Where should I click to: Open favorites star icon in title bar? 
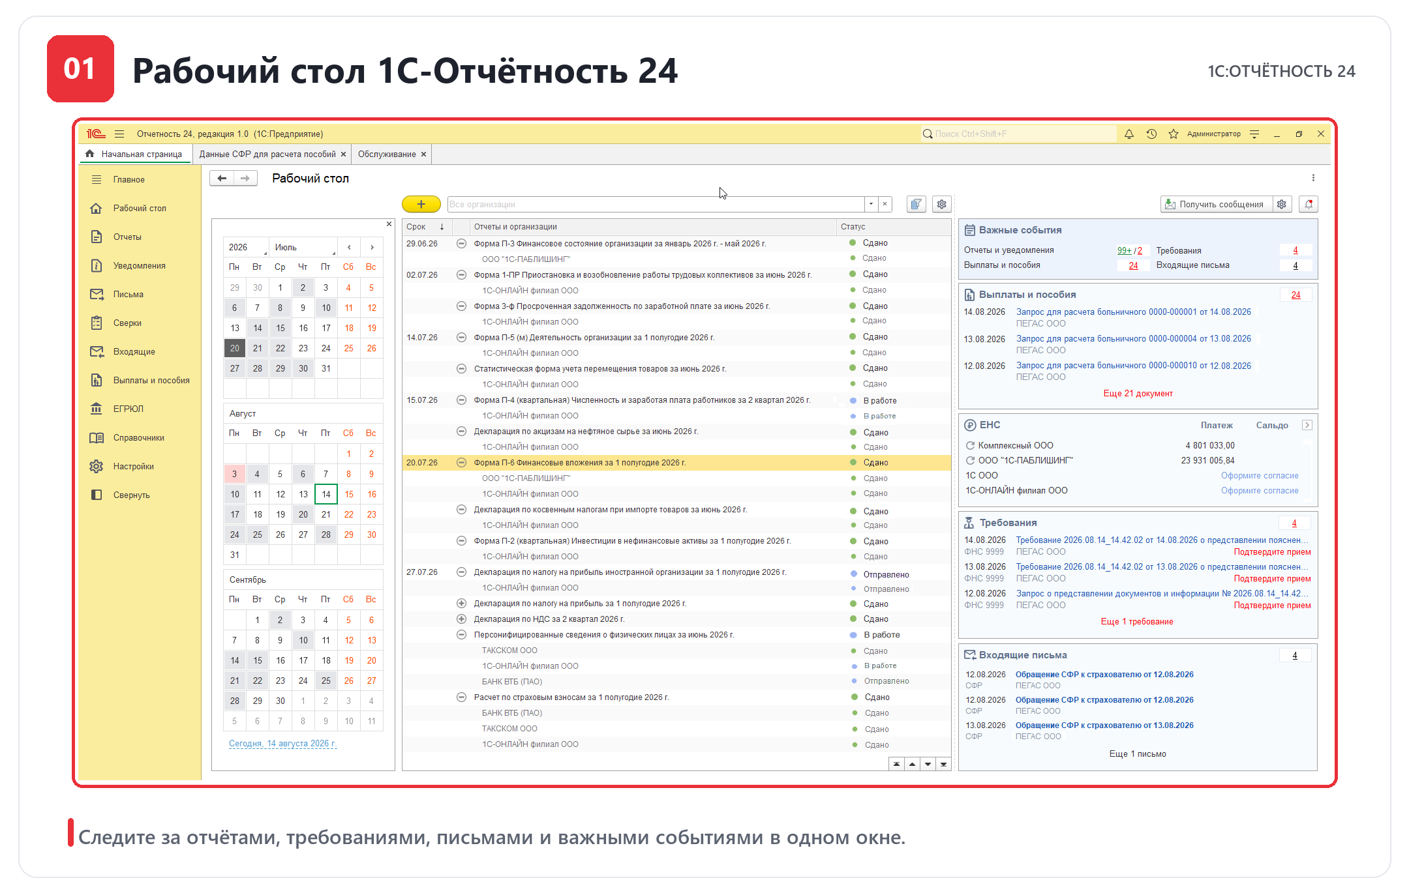tap(1174, 134)
